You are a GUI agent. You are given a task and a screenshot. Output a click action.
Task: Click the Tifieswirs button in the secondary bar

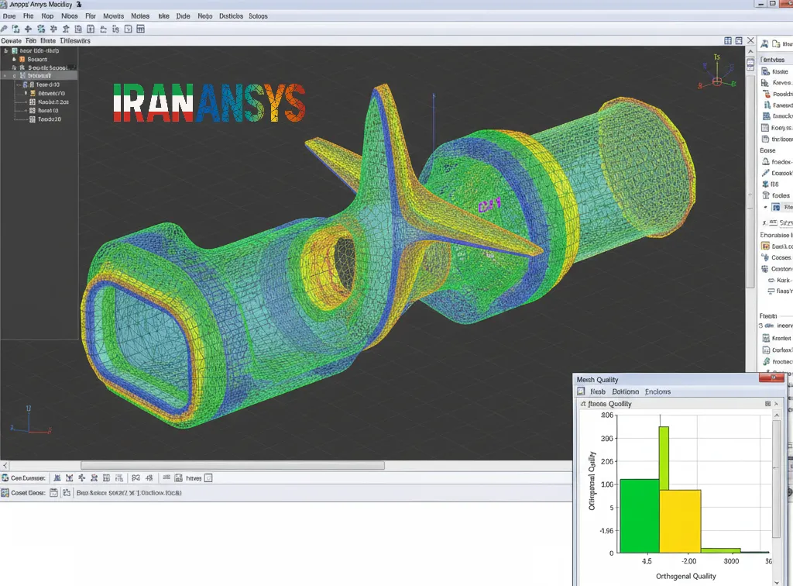[x=75, y=40]
